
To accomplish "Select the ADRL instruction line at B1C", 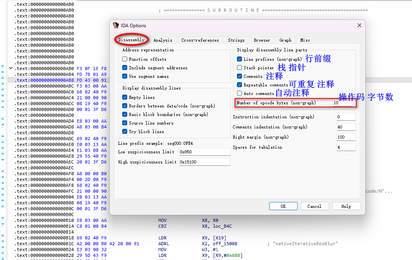I will [163, 244].
